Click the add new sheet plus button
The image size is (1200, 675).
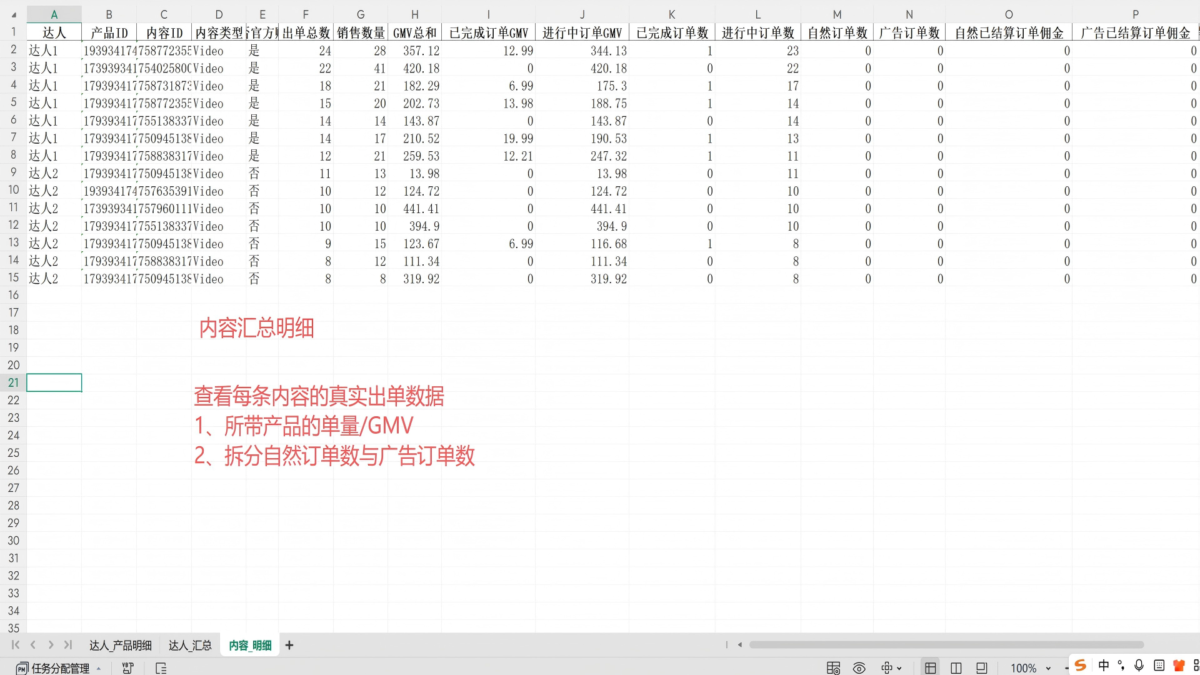click(289, 645)
